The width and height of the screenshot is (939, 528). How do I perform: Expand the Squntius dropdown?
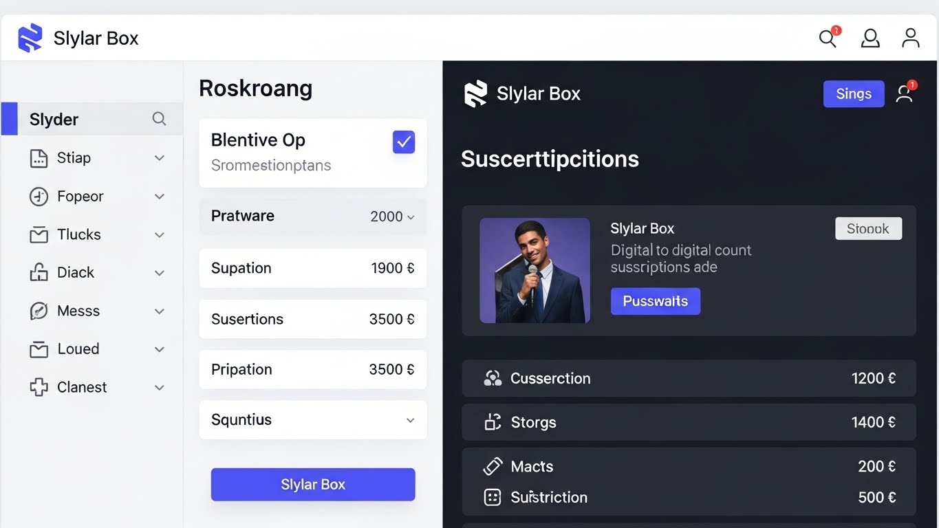(x=410, y=420)
